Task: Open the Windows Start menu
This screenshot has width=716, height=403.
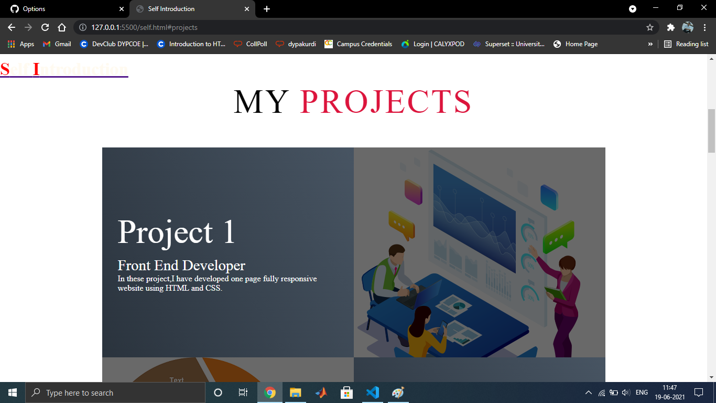Action: point(13,393)
